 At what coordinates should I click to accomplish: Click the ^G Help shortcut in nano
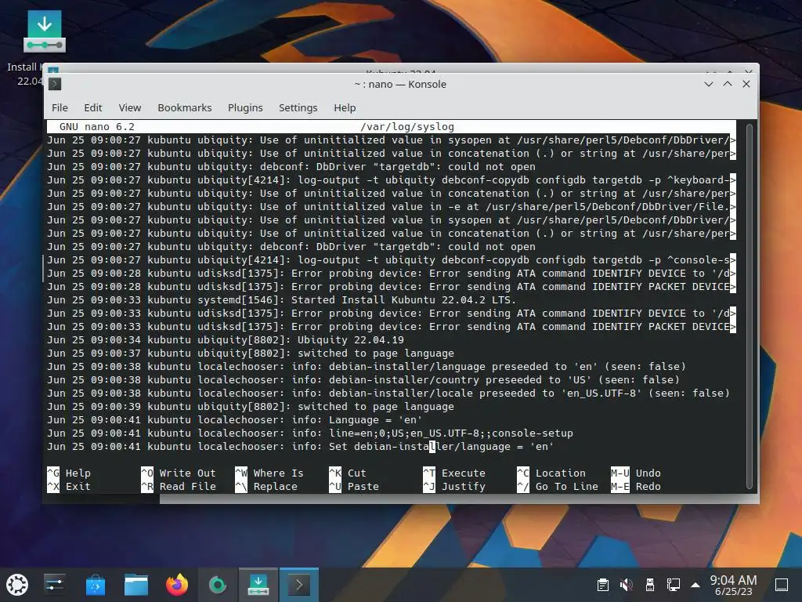click(x=69, y=473)
